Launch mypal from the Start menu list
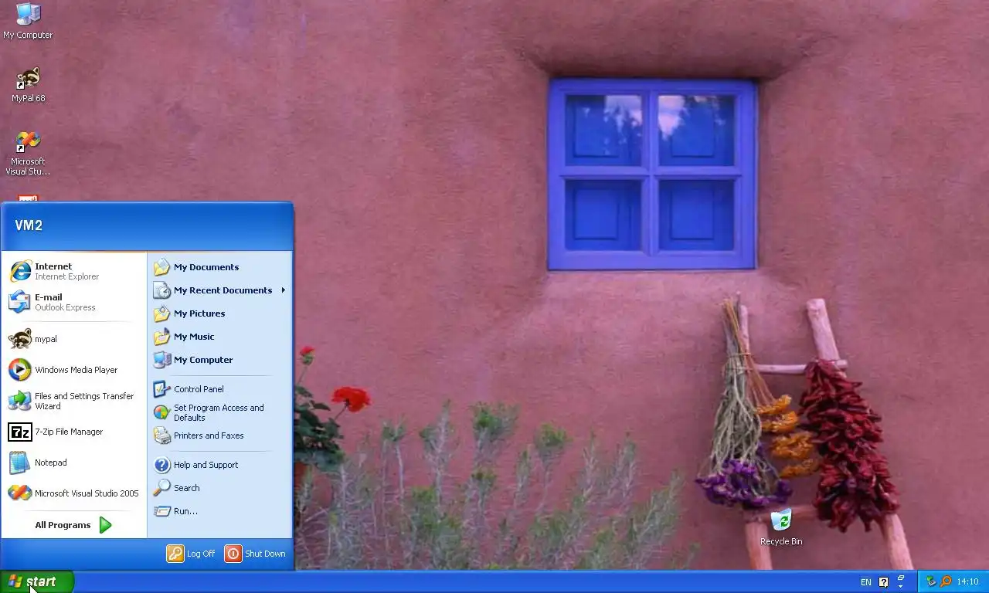The width and height of the screenshot is (989, 593). (75, 339)
